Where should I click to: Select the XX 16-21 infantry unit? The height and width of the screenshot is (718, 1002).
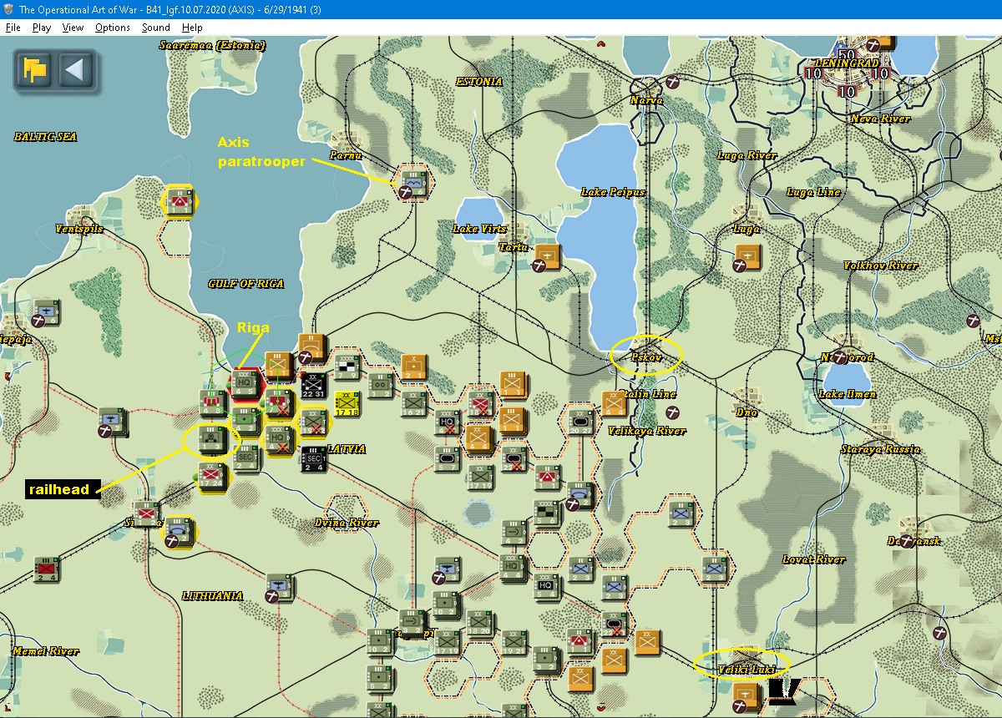413,403
